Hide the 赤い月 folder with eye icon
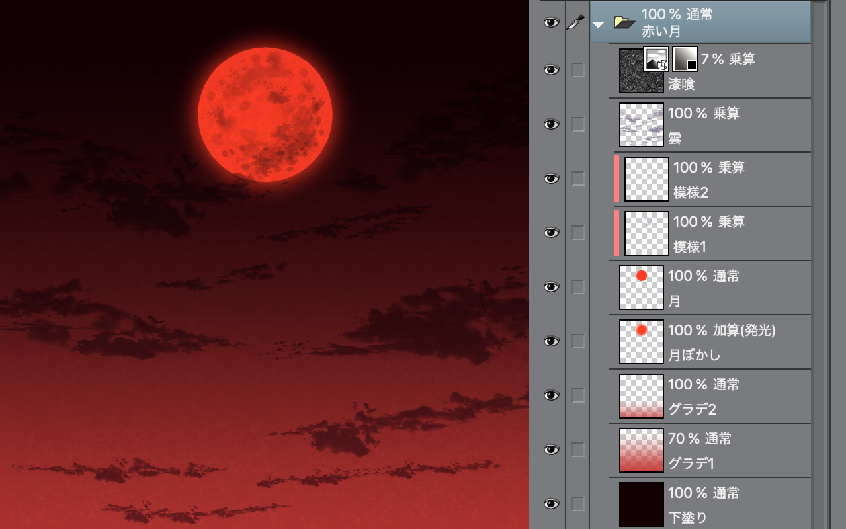846x529 pixels. coord(552,22)
